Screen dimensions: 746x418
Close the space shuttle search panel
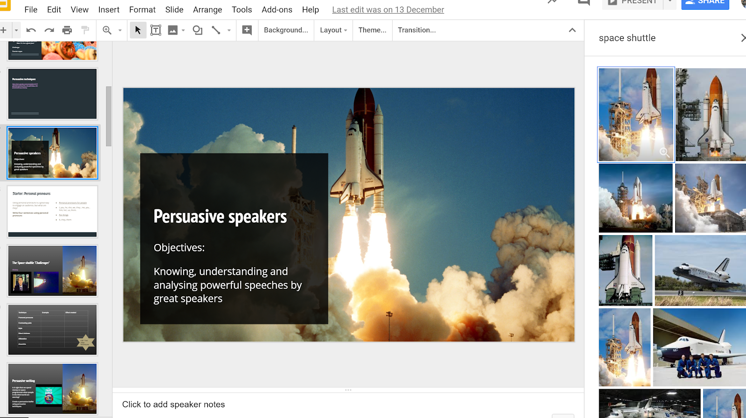[743, 38]
